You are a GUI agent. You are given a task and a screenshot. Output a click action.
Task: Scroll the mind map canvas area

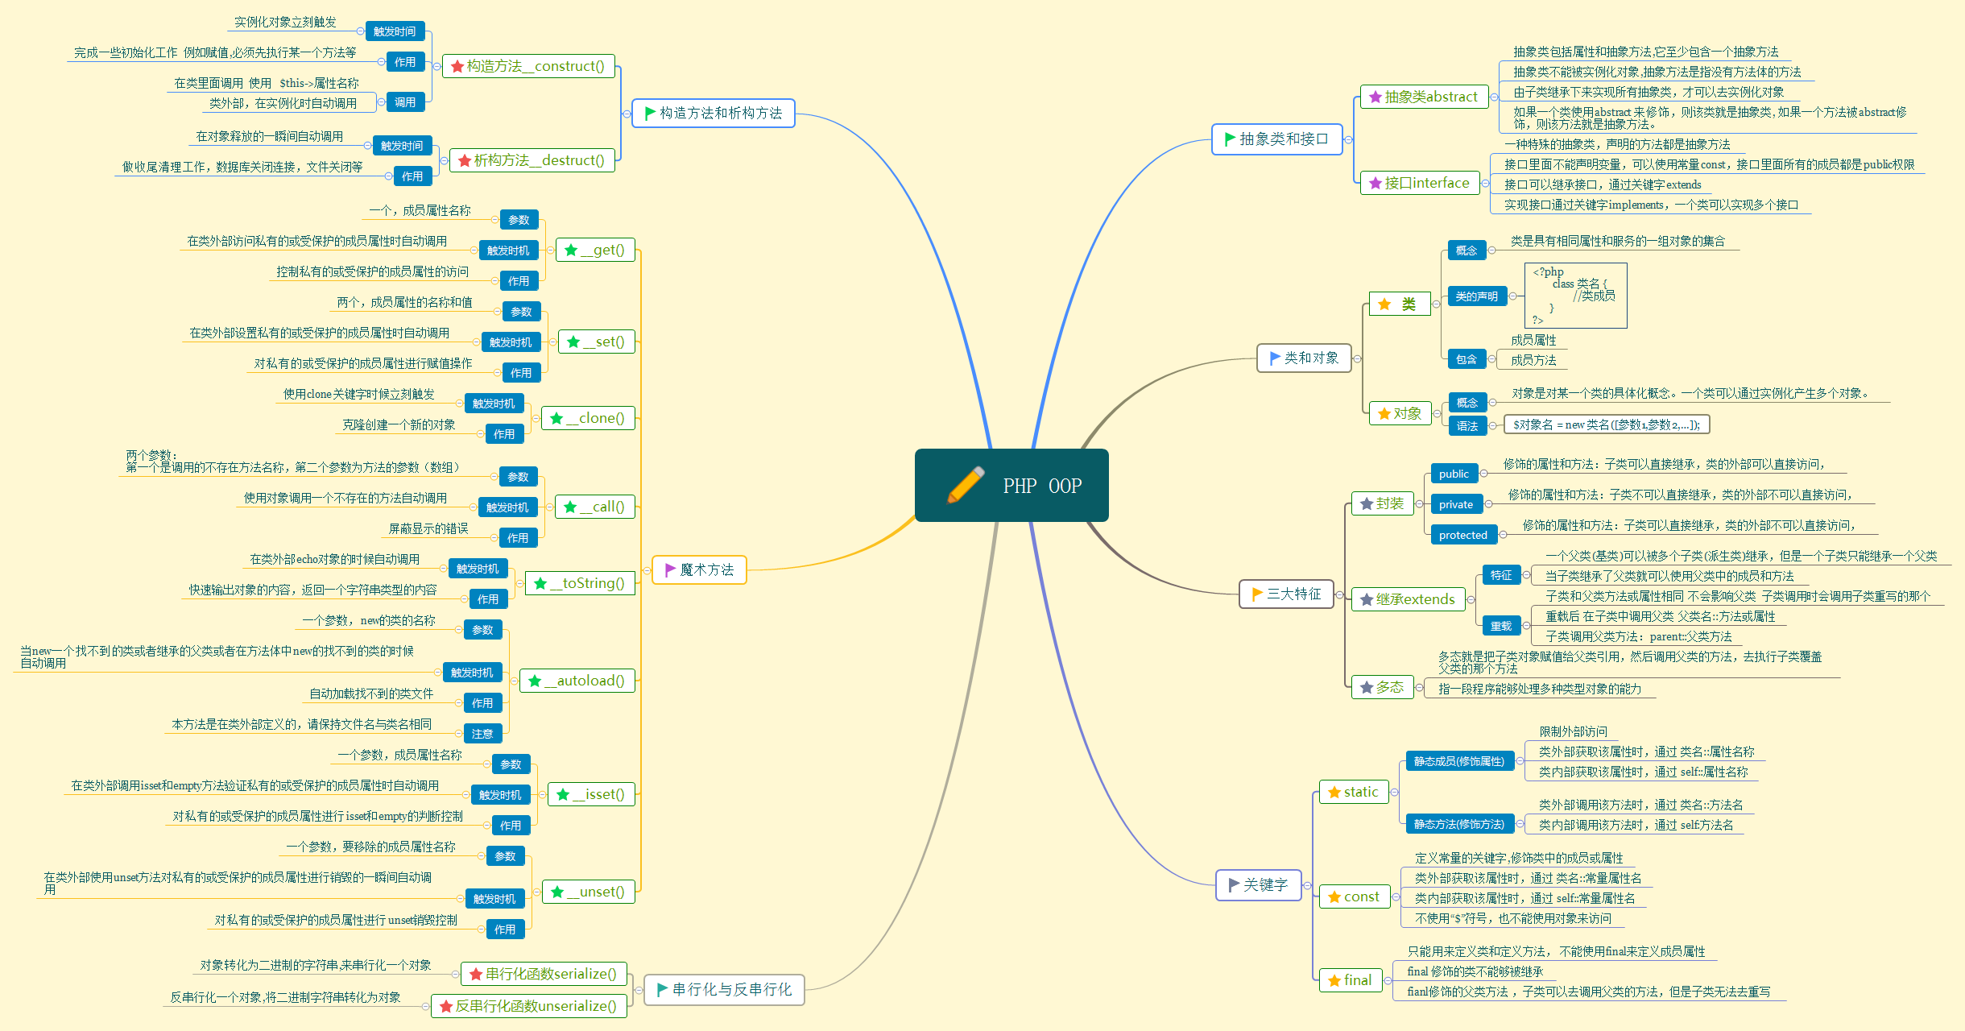pyautogui.click(x=982, y=515)
